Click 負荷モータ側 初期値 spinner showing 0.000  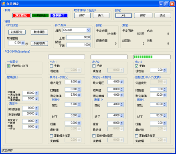point(73,89)
